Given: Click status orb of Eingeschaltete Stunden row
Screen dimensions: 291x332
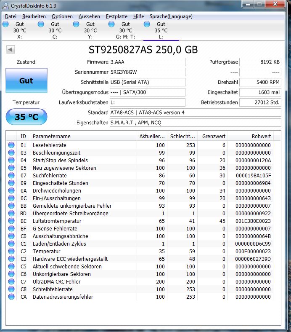Looking at the screenshot, I should (x=11, y=183).
